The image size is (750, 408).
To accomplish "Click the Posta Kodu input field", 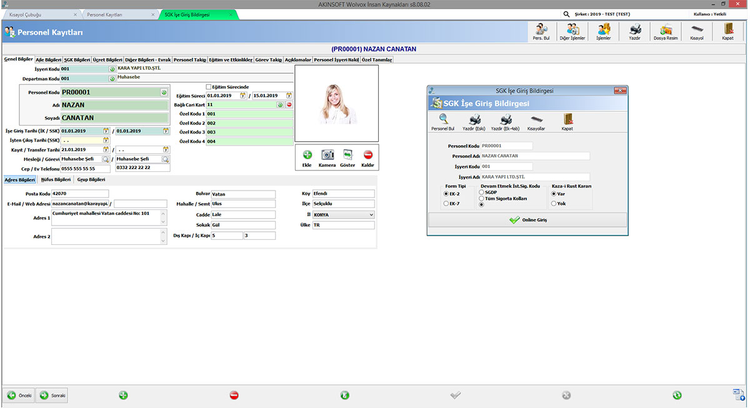I will [80, 194].
